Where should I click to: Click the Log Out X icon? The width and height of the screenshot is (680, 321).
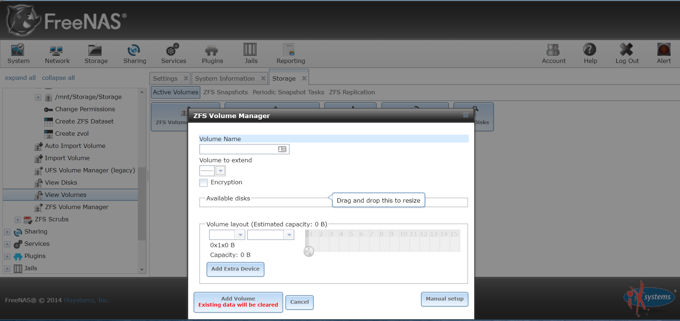point(627,50)
